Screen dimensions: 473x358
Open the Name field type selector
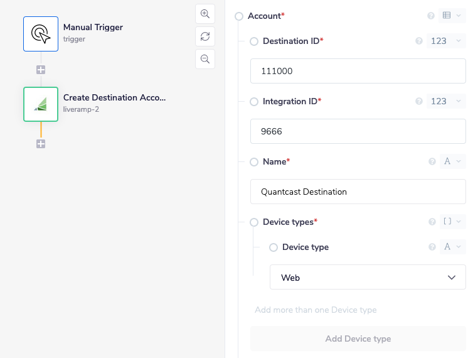point(452,161)
